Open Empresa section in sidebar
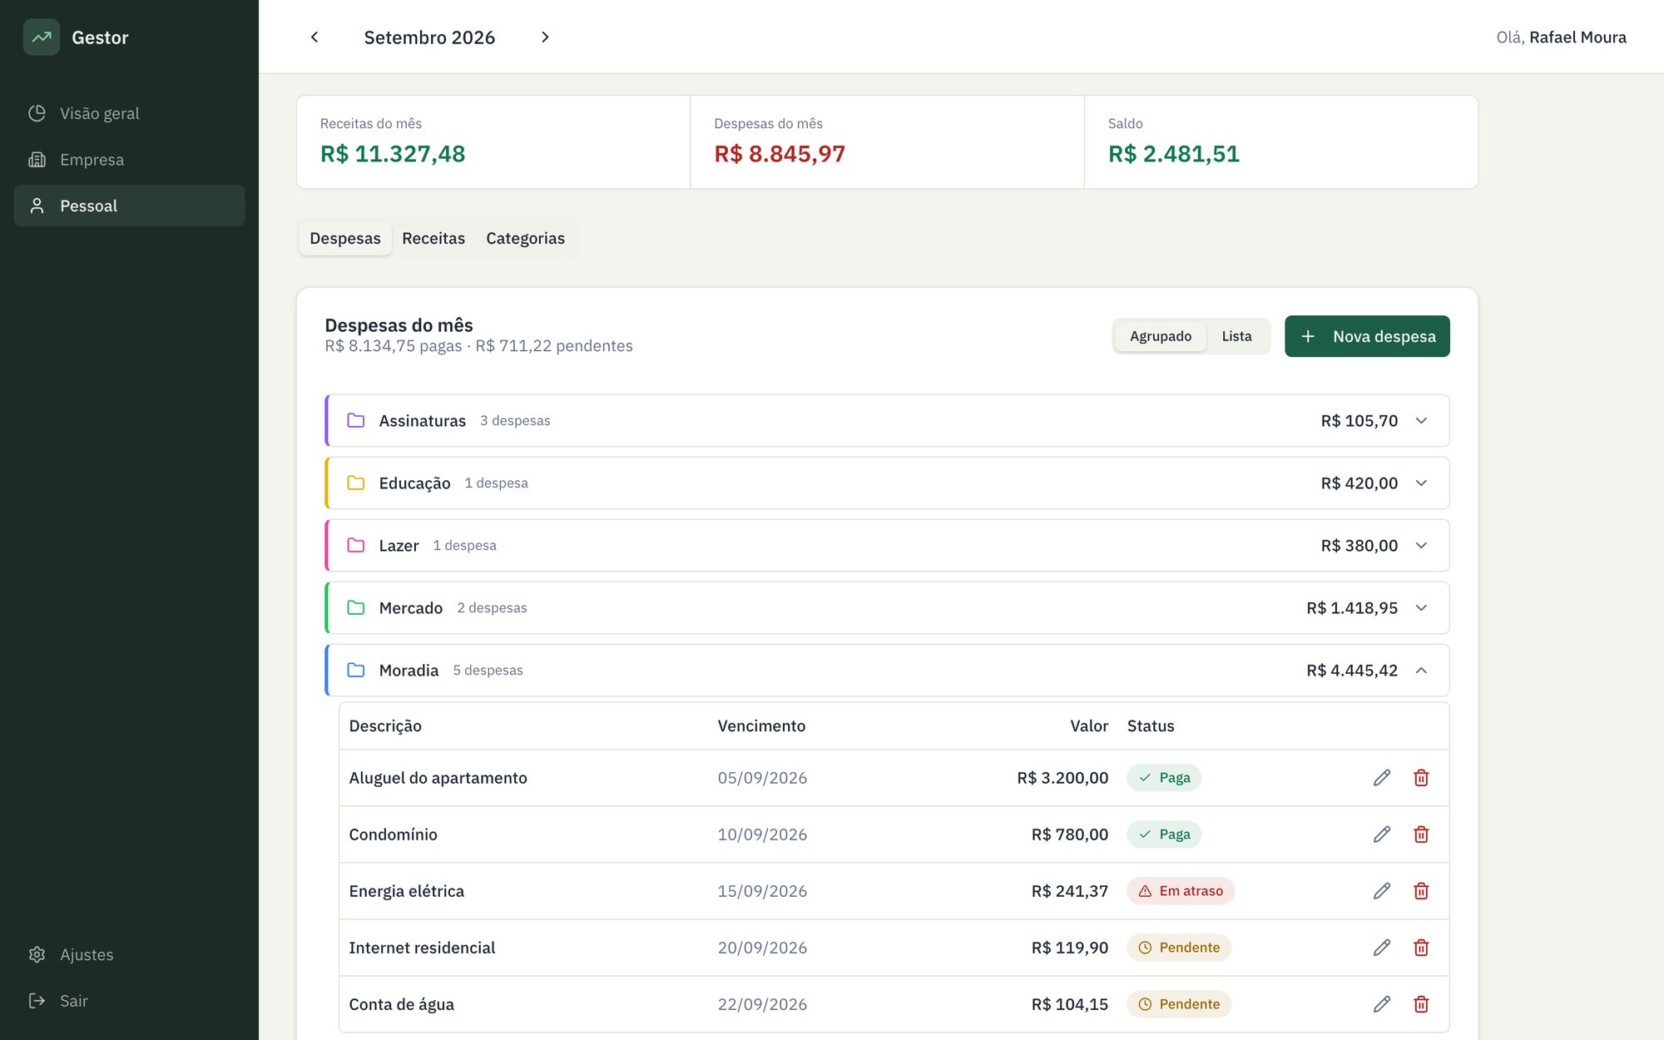 pos(129,160)
